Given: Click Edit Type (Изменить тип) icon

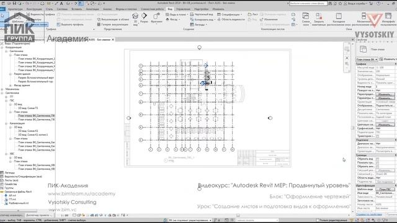Looking at the screenshot, I should [381, 59].
